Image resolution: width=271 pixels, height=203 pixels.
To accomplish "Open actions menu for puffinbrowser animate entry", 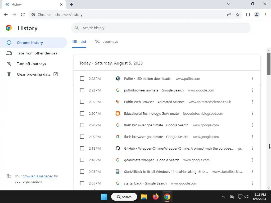I will pyautogui.click(x=252, y=90).
